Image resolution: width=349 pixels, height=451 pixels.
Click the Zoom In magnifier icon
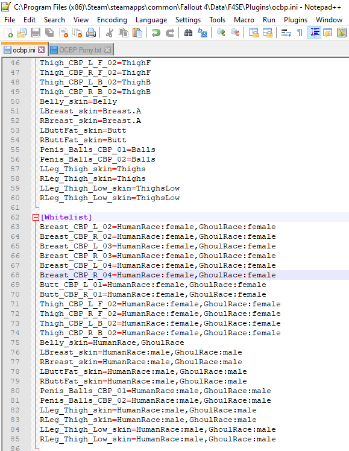pyautogui.click(x=221, y=33)
